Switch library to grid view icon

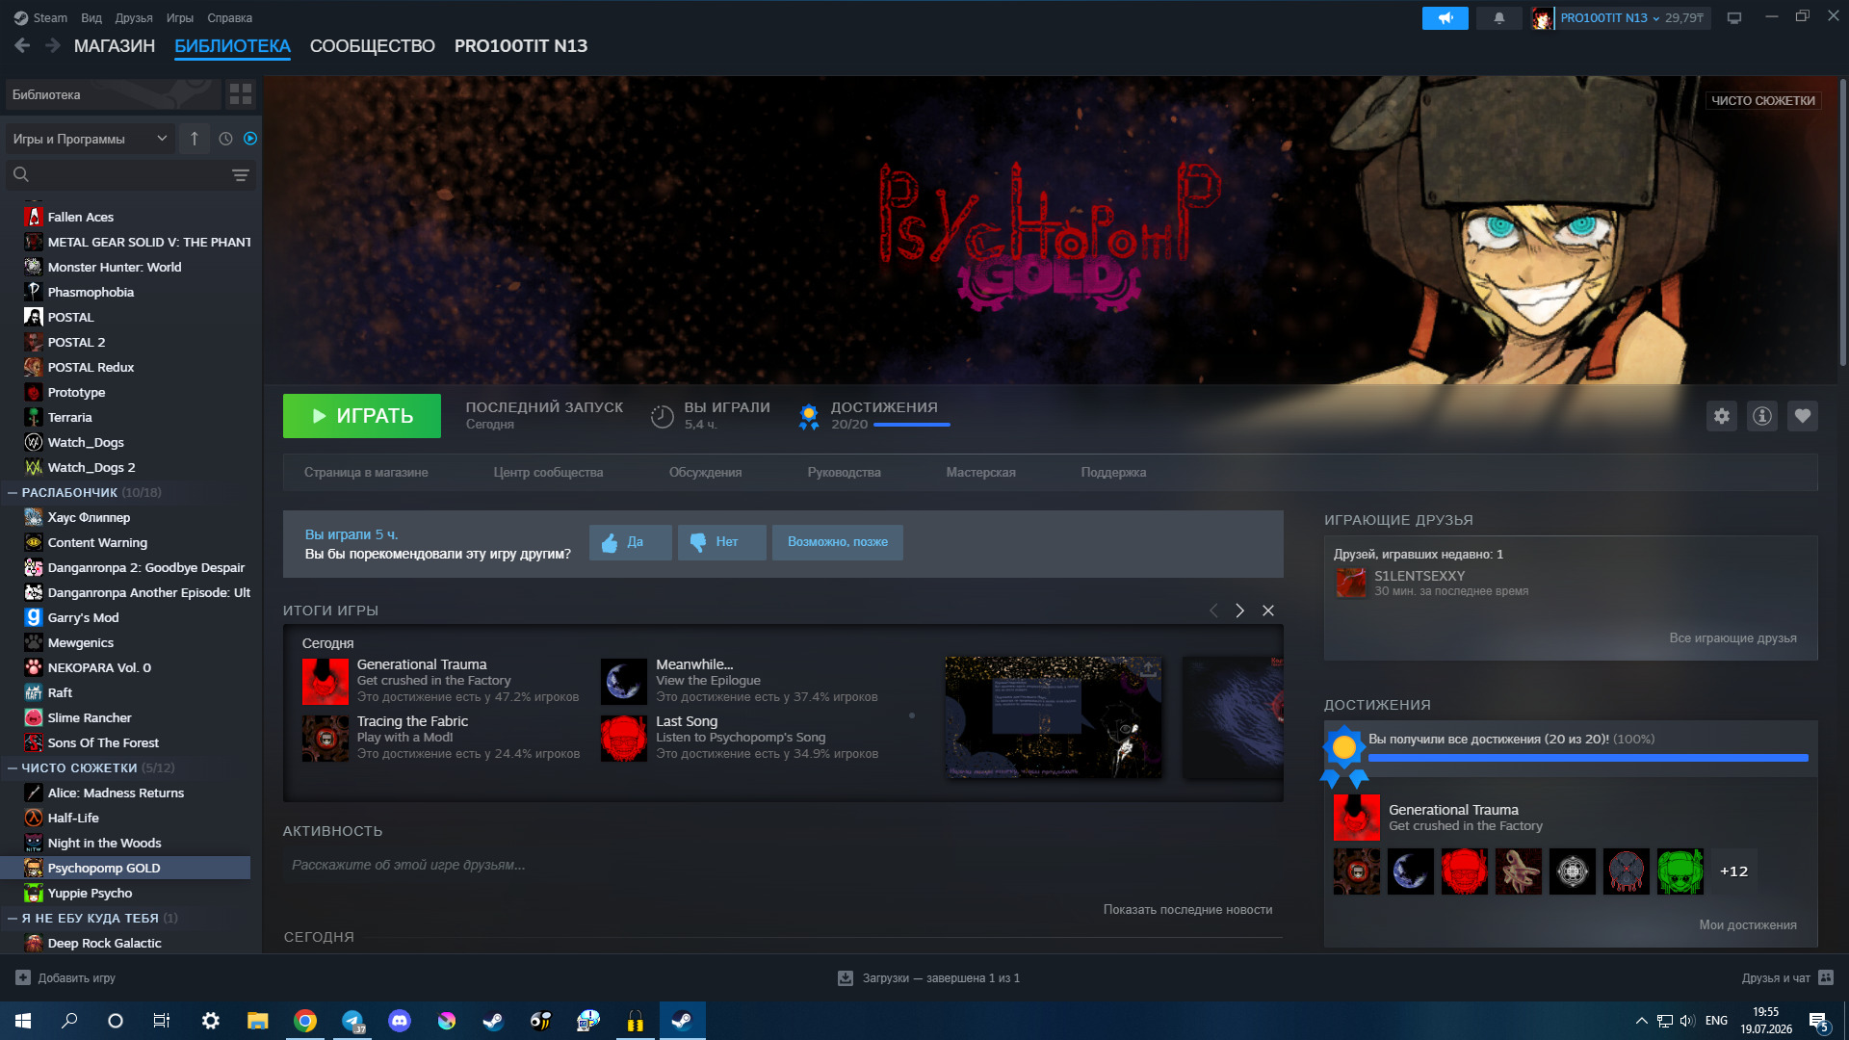(x=240, y=94)
